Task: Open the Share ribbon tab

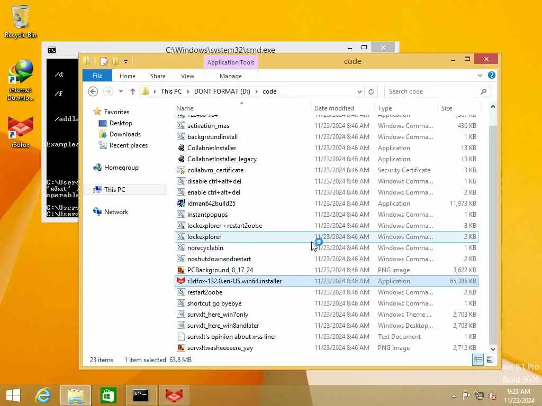Action: [158, 76]
